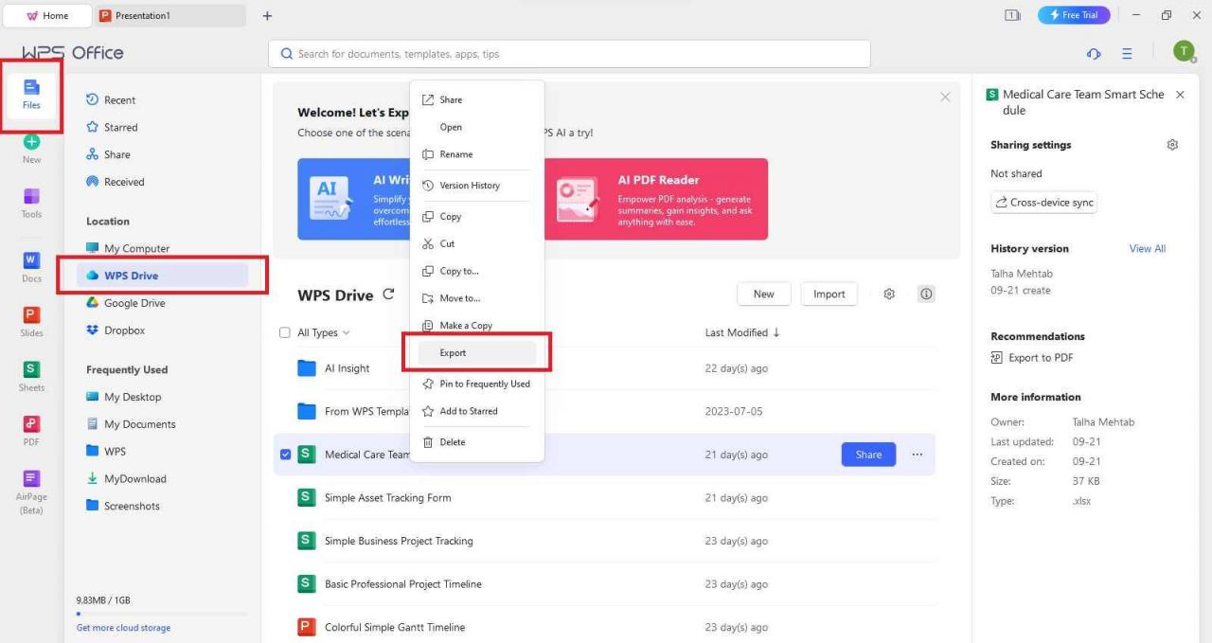Select Export from the context menu

[453, 352]
